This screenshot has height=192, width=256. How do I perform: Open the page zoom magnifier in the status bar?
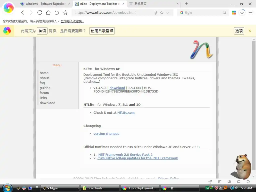248,182
